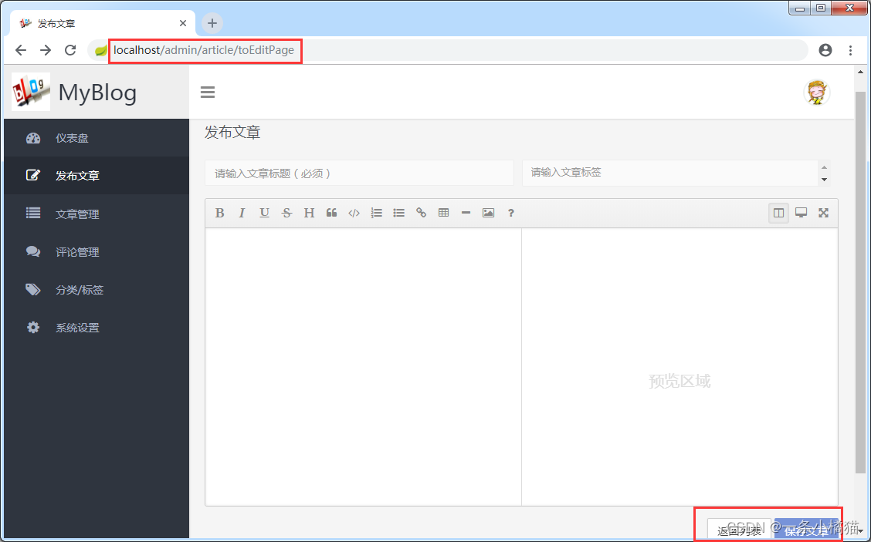Click the article title input field
Image resolution: width=871 pixels, height=542 pixels.
359,173
